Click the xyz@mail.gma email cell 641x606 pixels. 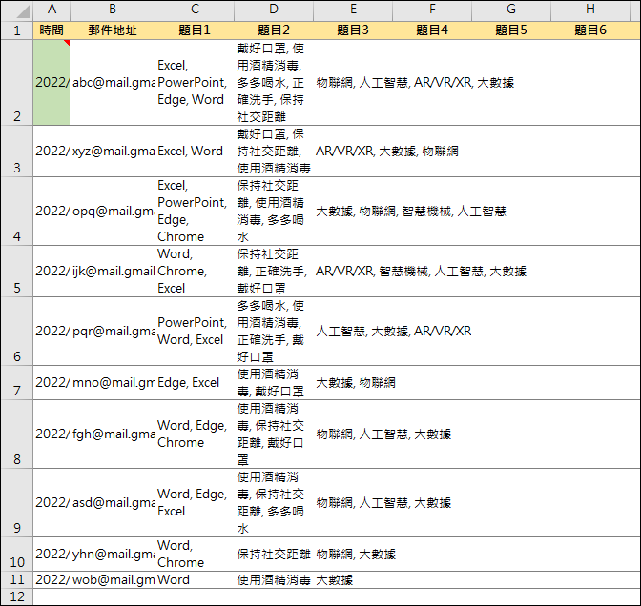coord(113,151)
